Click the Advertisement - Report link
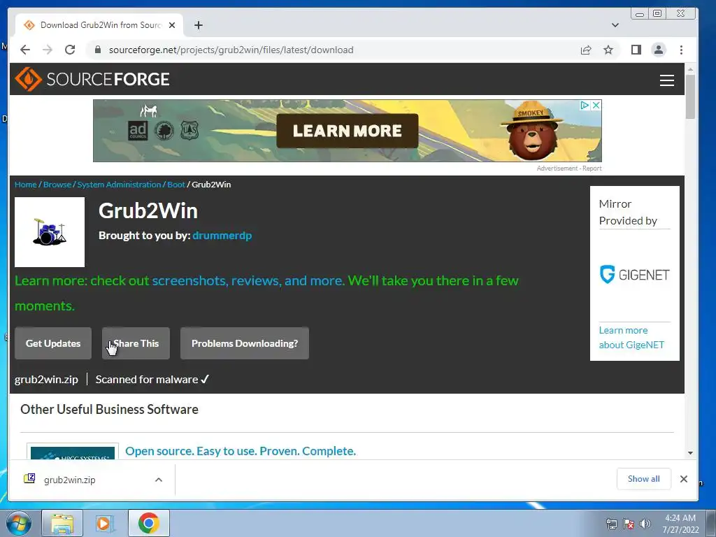The image size is (716, 537). [x=569, y=169]
